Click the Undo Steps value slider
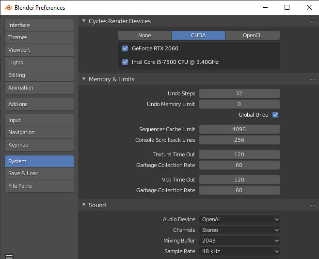The width and height of the screenshot is (319, 259). click(239, 93)
